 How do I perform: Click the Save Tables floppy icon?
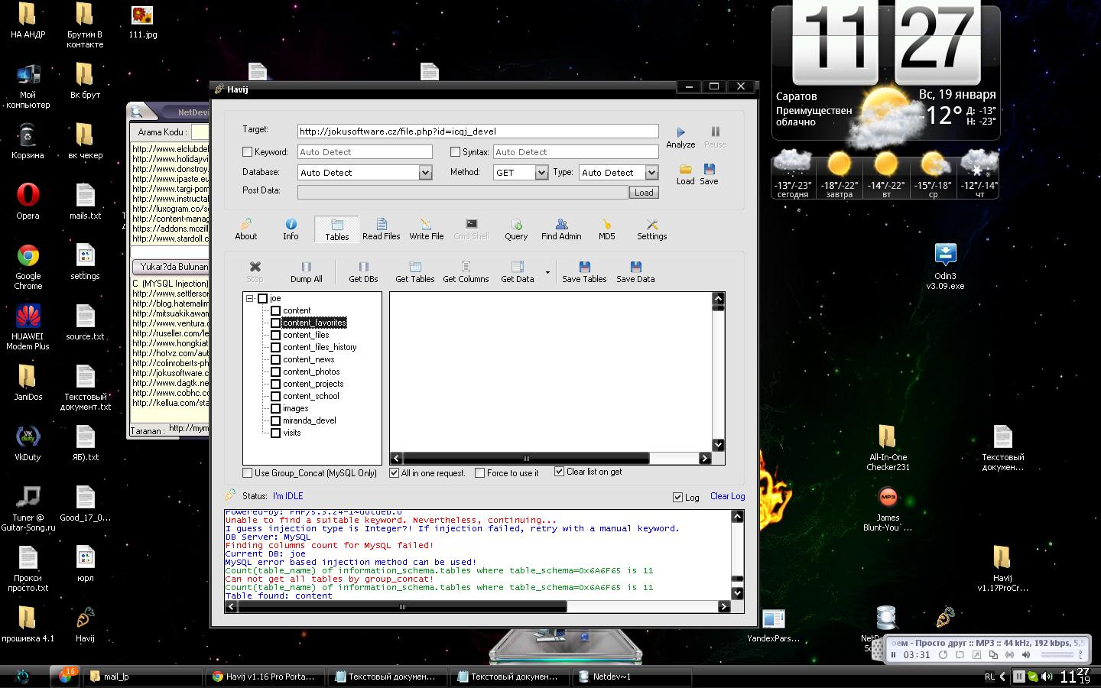point(584,267)
